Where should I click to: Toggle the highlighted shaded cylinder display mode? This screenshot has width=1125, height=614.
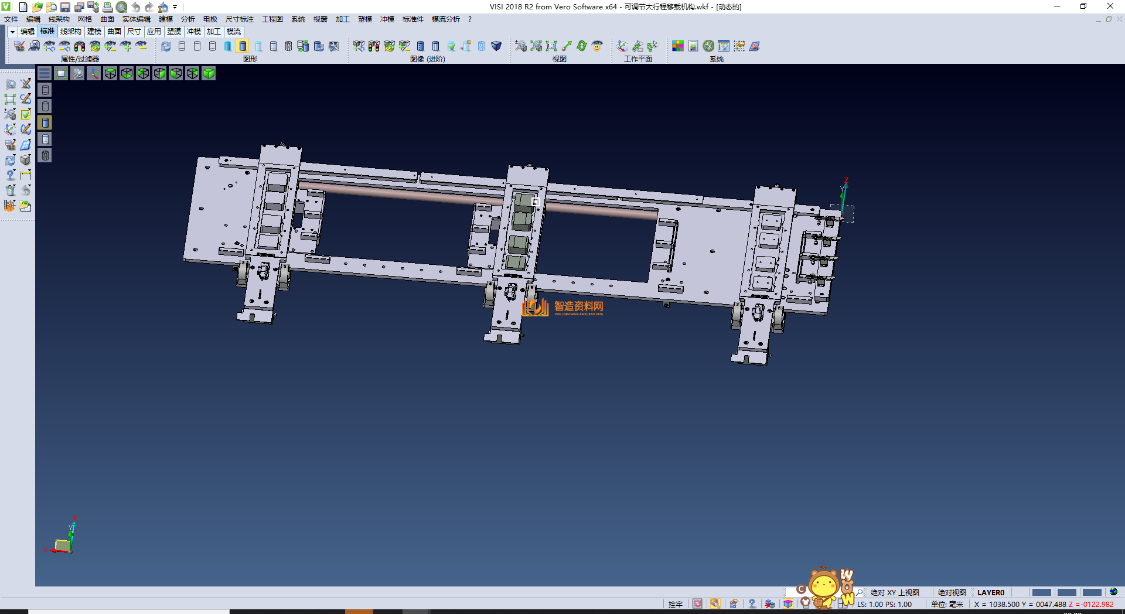point(243,46)
